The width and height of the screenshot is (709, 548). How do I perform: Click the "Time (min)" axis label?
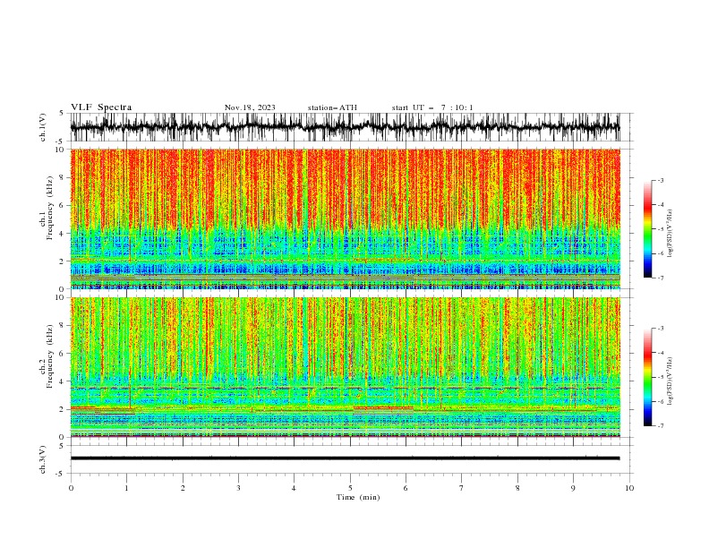click(358, 497)
